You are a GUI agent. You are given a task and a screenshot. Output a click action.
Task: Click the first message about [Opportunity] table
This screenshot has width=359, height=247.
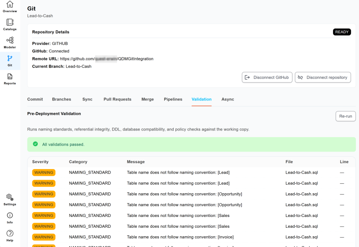pyautogui.click(x=184, y=194)
